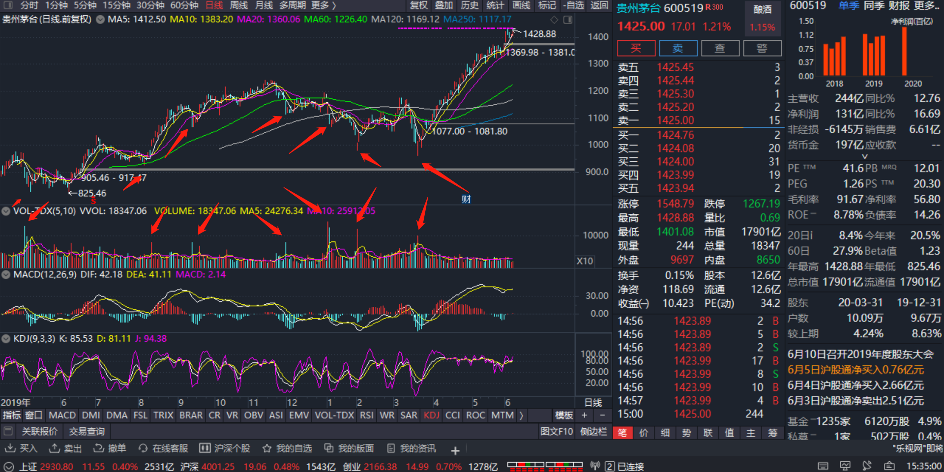Image resolution: width=944 pixels, height=472 pixels.
Task: Click the 已连接 connection count icon
Action: coord(610,466)
